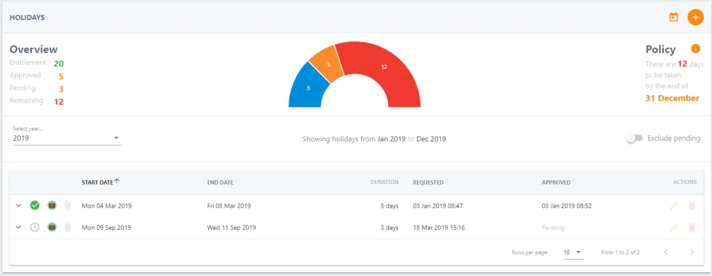Click holiday type icon on 04 Mar row

click(x=52, y=205)
